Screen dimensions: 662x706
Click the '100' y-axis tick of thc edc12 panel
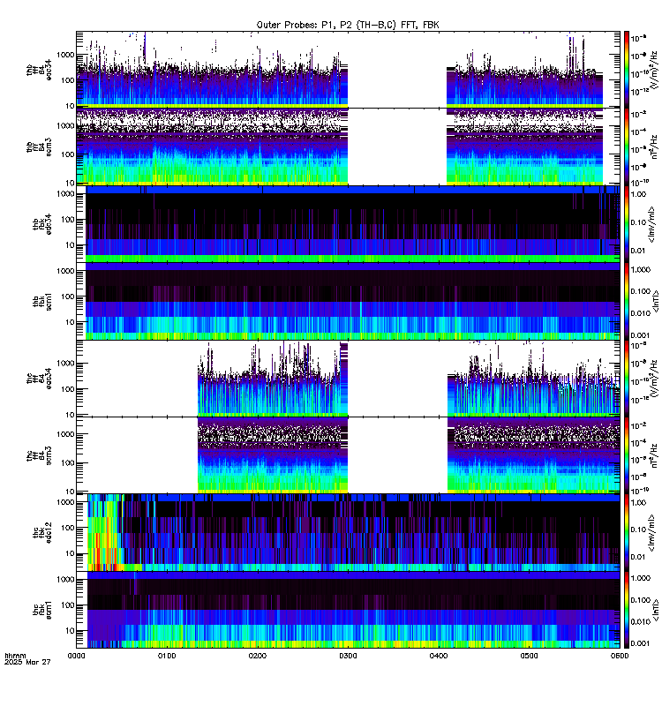pos(68,528)
